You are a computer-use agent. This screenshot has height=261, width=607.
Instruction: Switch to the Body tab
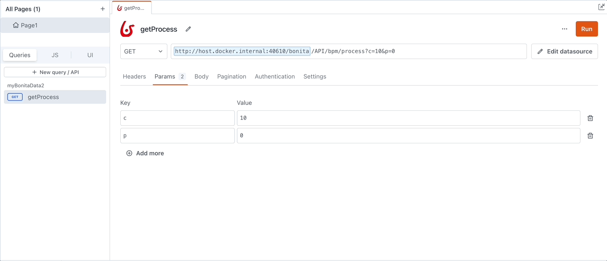pyautogui.click(x=201, y=77)
